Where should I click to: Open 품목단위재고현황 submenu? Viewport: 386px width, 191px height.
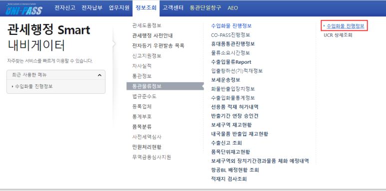pyautogui.click(x=230, y=152)
